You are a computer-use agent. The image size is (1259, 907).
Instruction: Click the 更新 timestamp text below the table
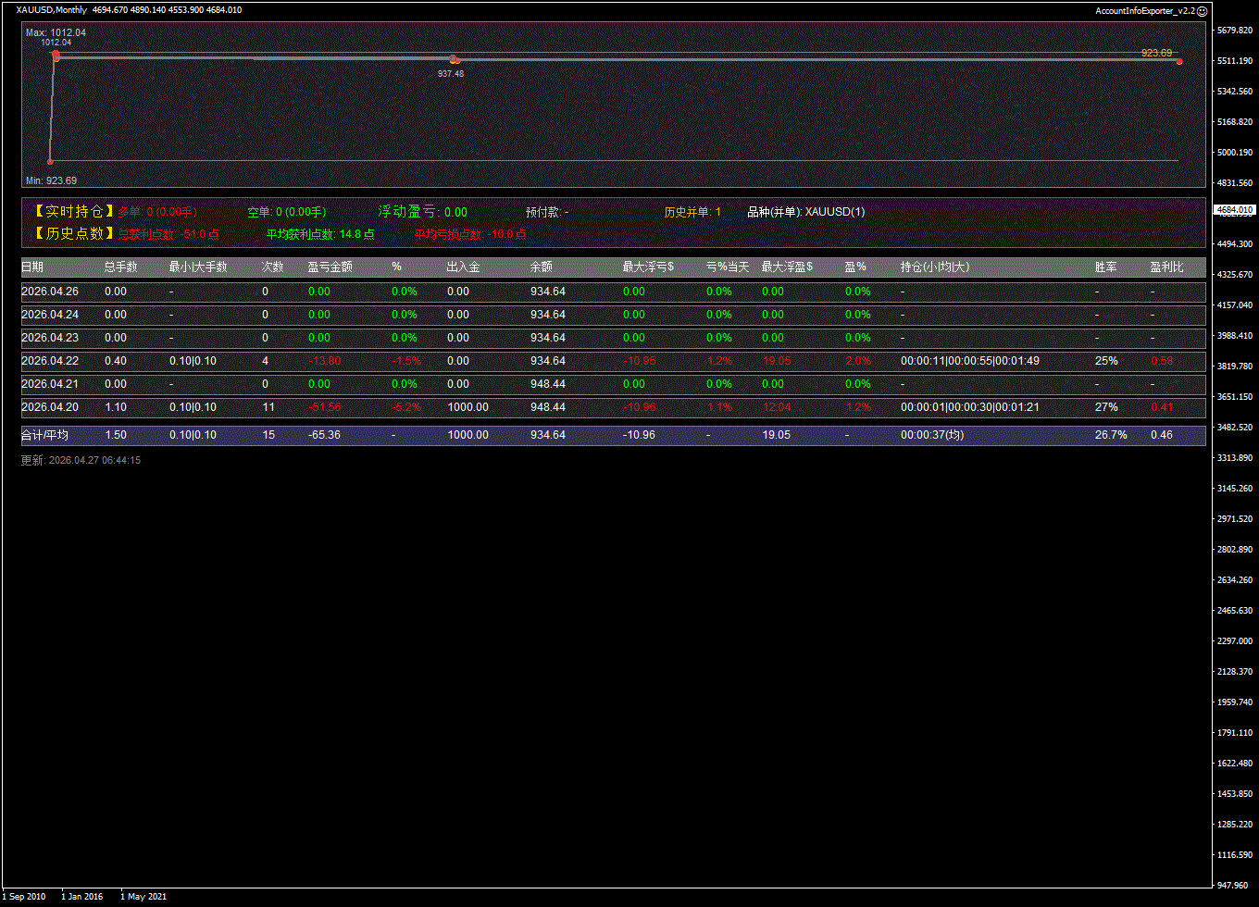(81, 460)
